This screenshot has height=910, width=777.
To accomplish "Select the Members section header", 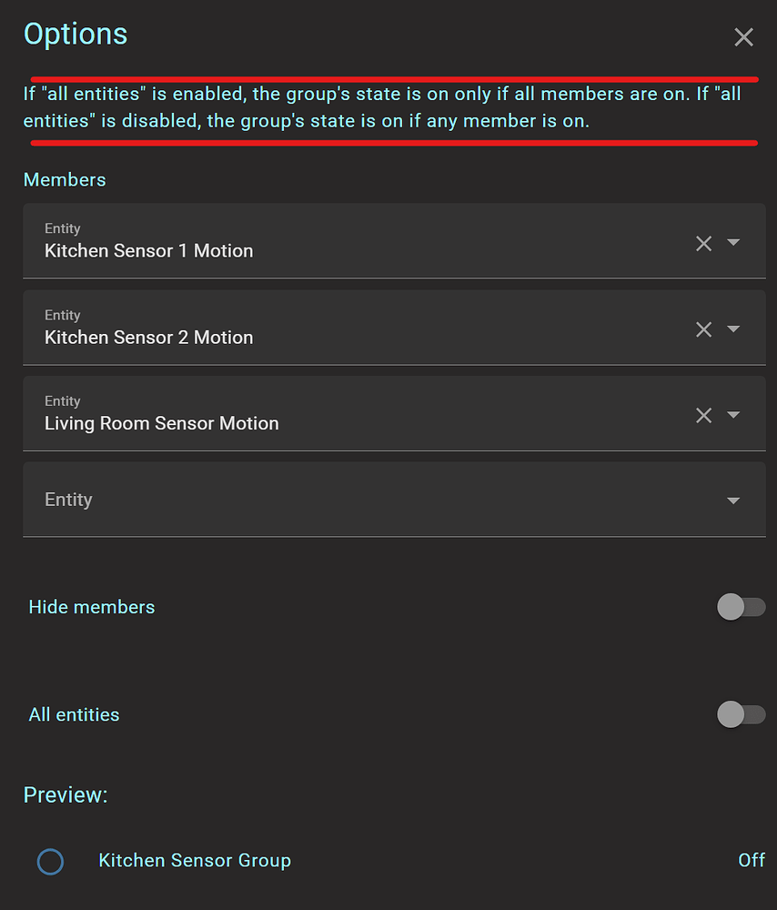I will click(65, 179).
